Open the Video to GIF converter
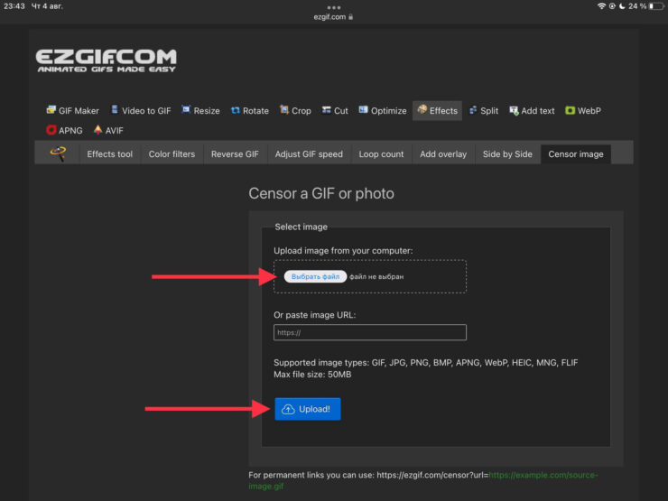Viewport: 668px width, 501px height. [x=140, y=111]
